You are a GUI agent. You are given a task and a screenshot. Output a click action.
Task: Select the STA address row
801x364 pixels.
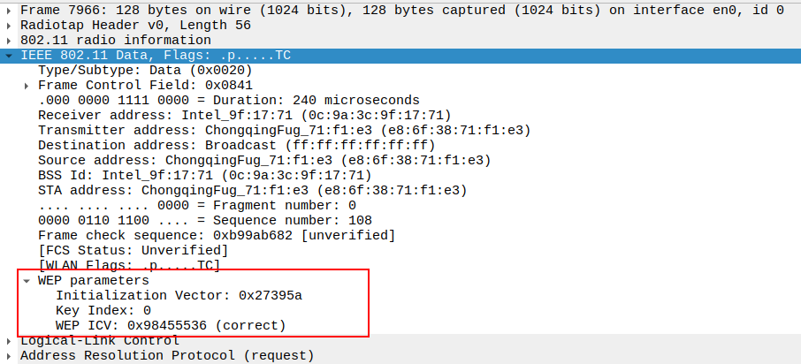(x=251, y=191)
